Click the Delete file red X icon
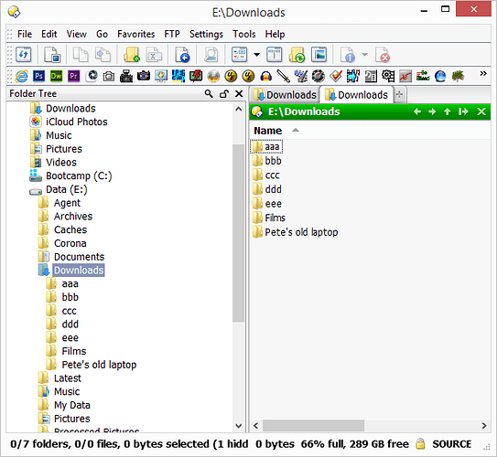497x457 pixels. tap(383, 55)
